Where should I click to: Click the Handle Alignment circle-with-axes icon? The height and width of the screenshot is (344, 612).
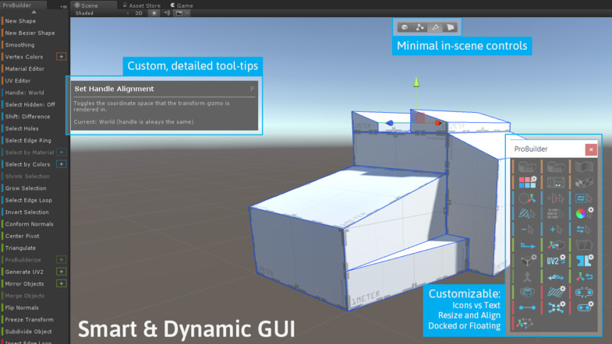pos(527,198)
